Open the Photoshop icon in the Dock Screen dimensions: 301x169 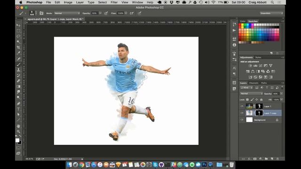[x=204, y=165]
